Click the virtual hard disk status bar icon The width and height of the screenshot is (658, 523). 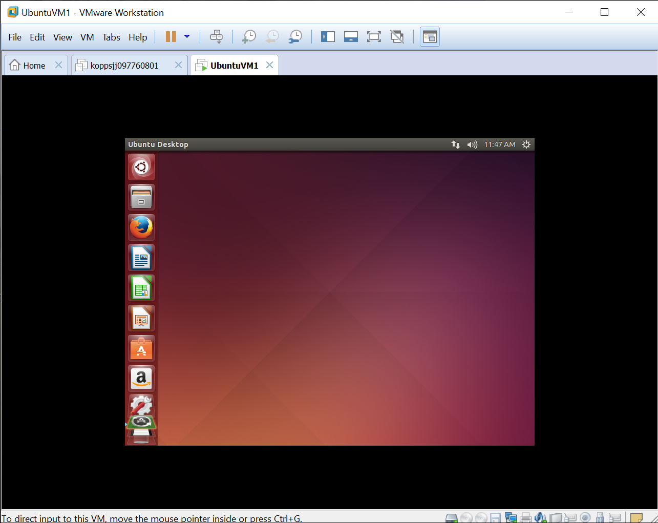point(451,518)
